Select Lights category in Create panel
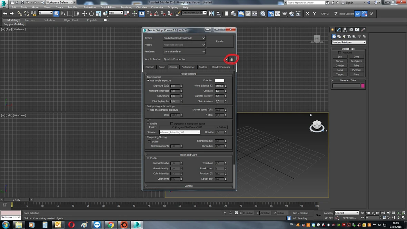 point(344,37)
